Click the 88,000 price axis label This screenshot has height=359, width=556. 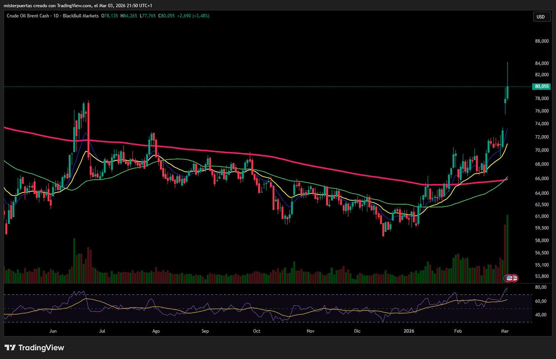pos(542,41)
